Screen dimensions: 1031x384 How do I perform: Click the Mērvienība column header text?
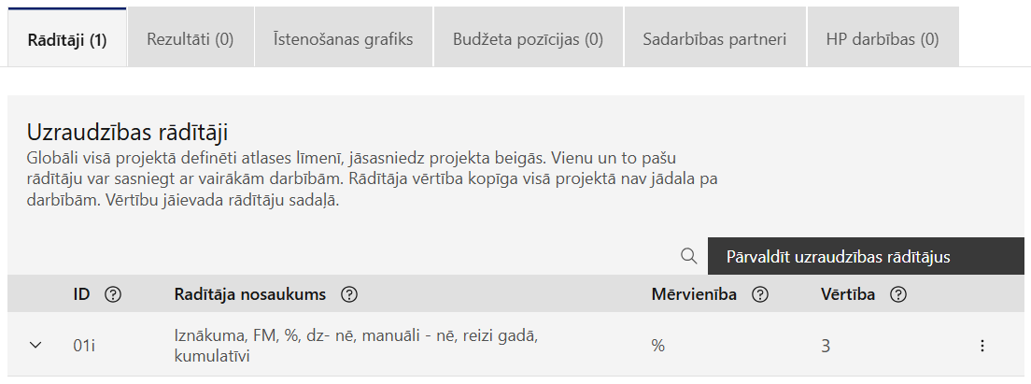(695, 294)
